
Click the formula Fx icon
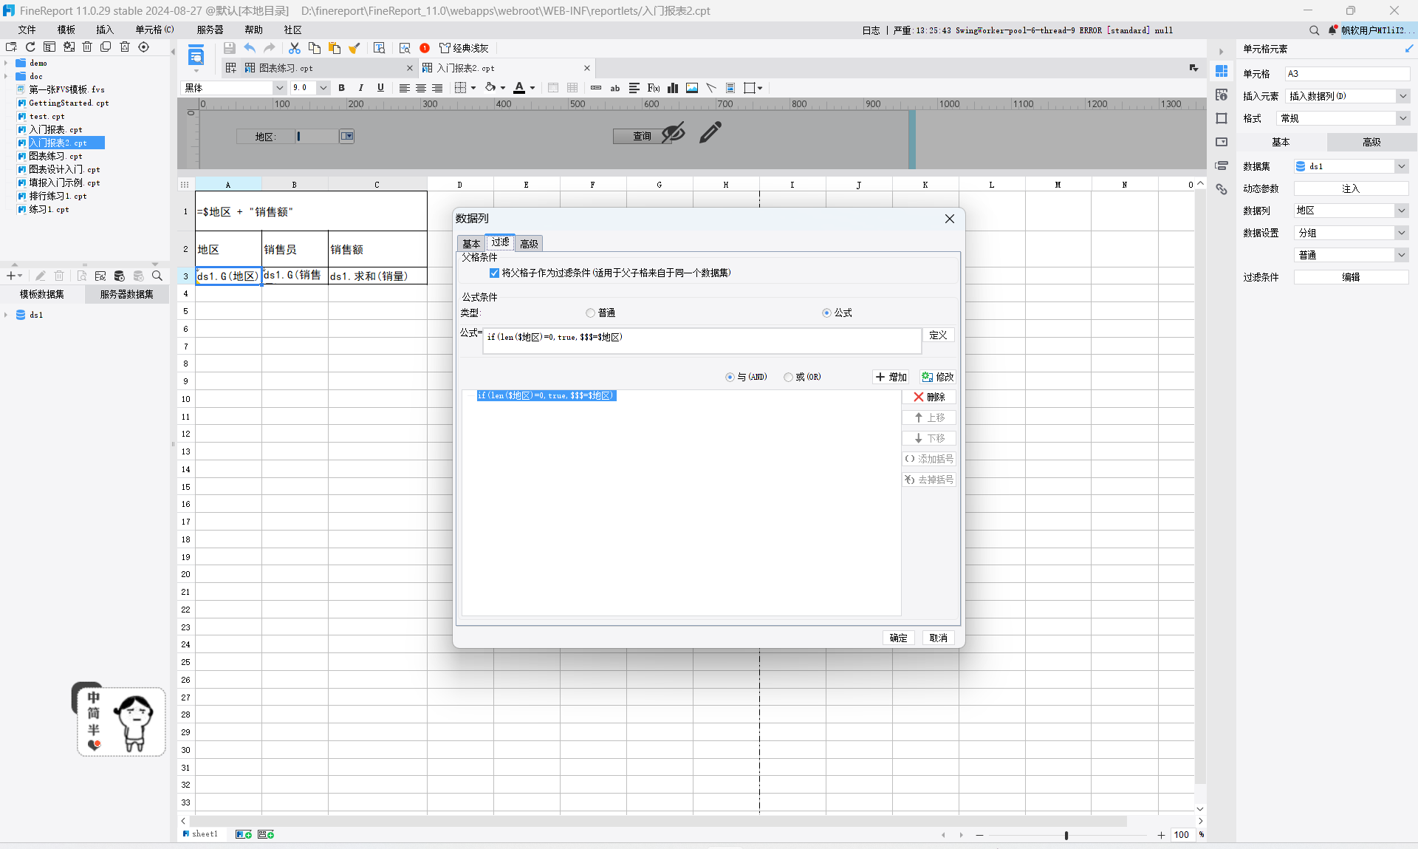click(x=653, y=88)
